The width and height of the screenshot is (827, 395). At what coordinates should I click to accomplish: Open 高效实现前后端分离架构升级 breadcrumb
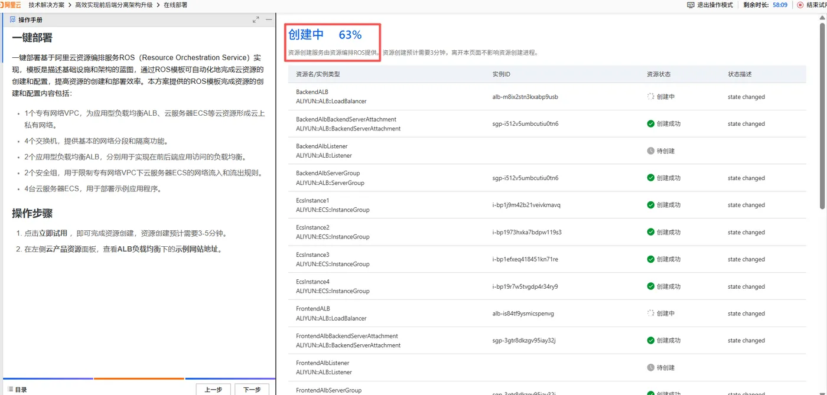click(x=113, y=5)
